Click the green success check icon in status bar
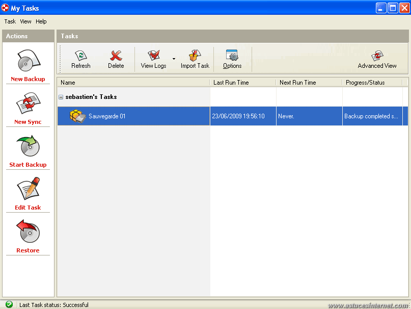 (9, 304)
